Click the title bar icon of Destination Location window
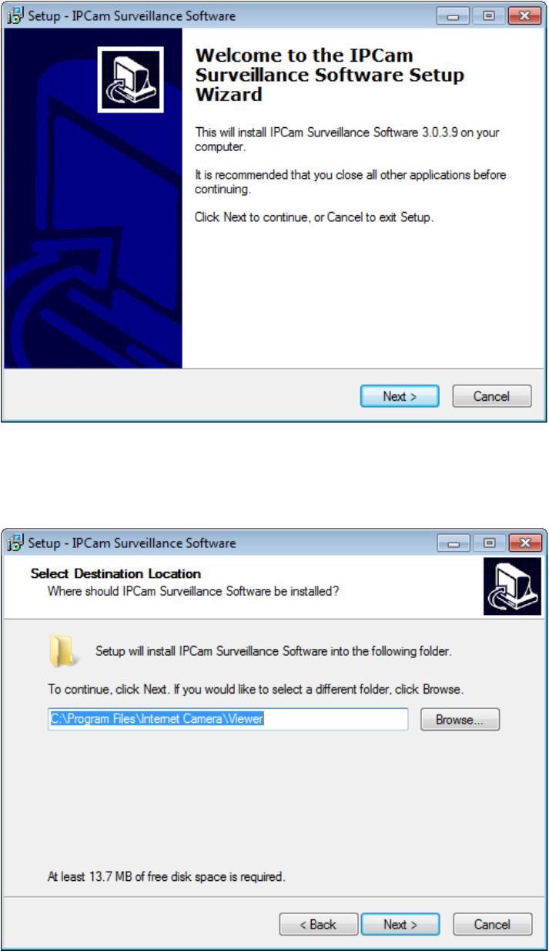 [x=16, y=543]
